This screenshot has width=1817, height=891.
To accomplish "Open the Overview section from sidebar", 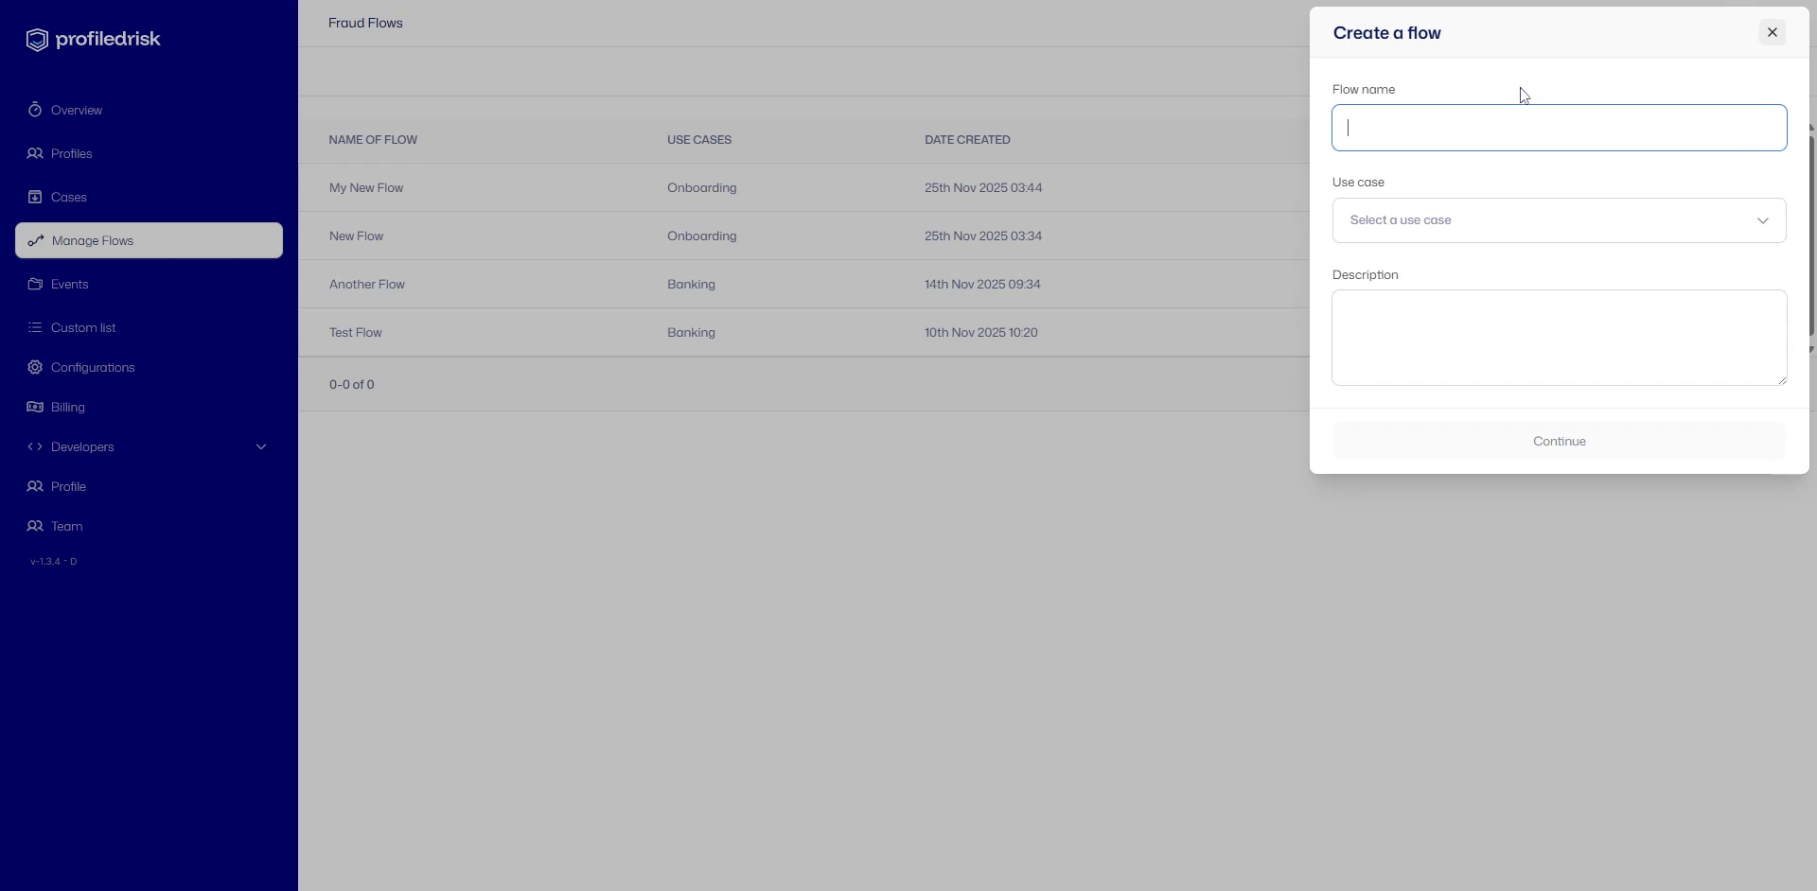I will tap(76, 110).
